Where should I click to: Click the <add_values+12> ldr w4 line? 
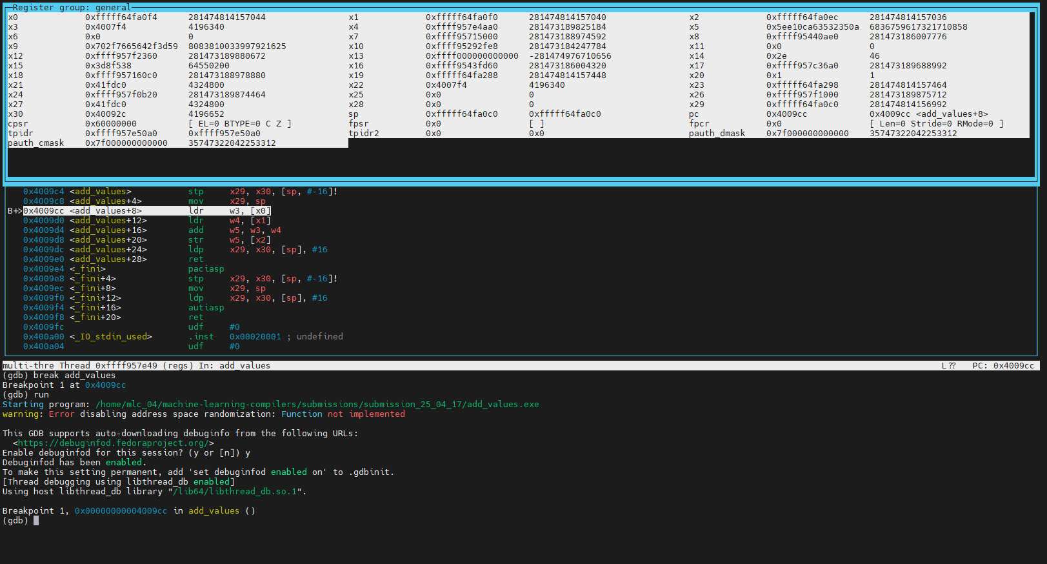(147, 221)
